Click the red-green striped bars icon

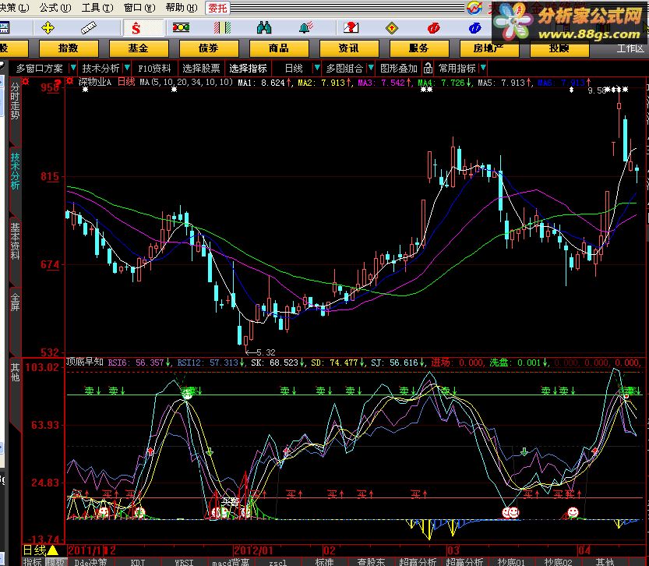[222, 28]
